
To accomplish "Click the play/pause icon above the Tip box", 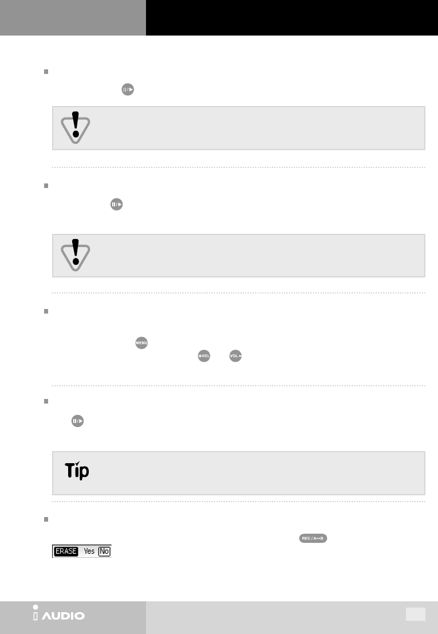I will point(78,421).
